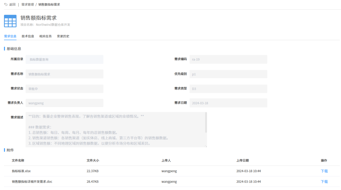Screen dimensions: 341x190
Task: Download 销售额指标详细开发需求.doc file
Action: tap(324, 182)
